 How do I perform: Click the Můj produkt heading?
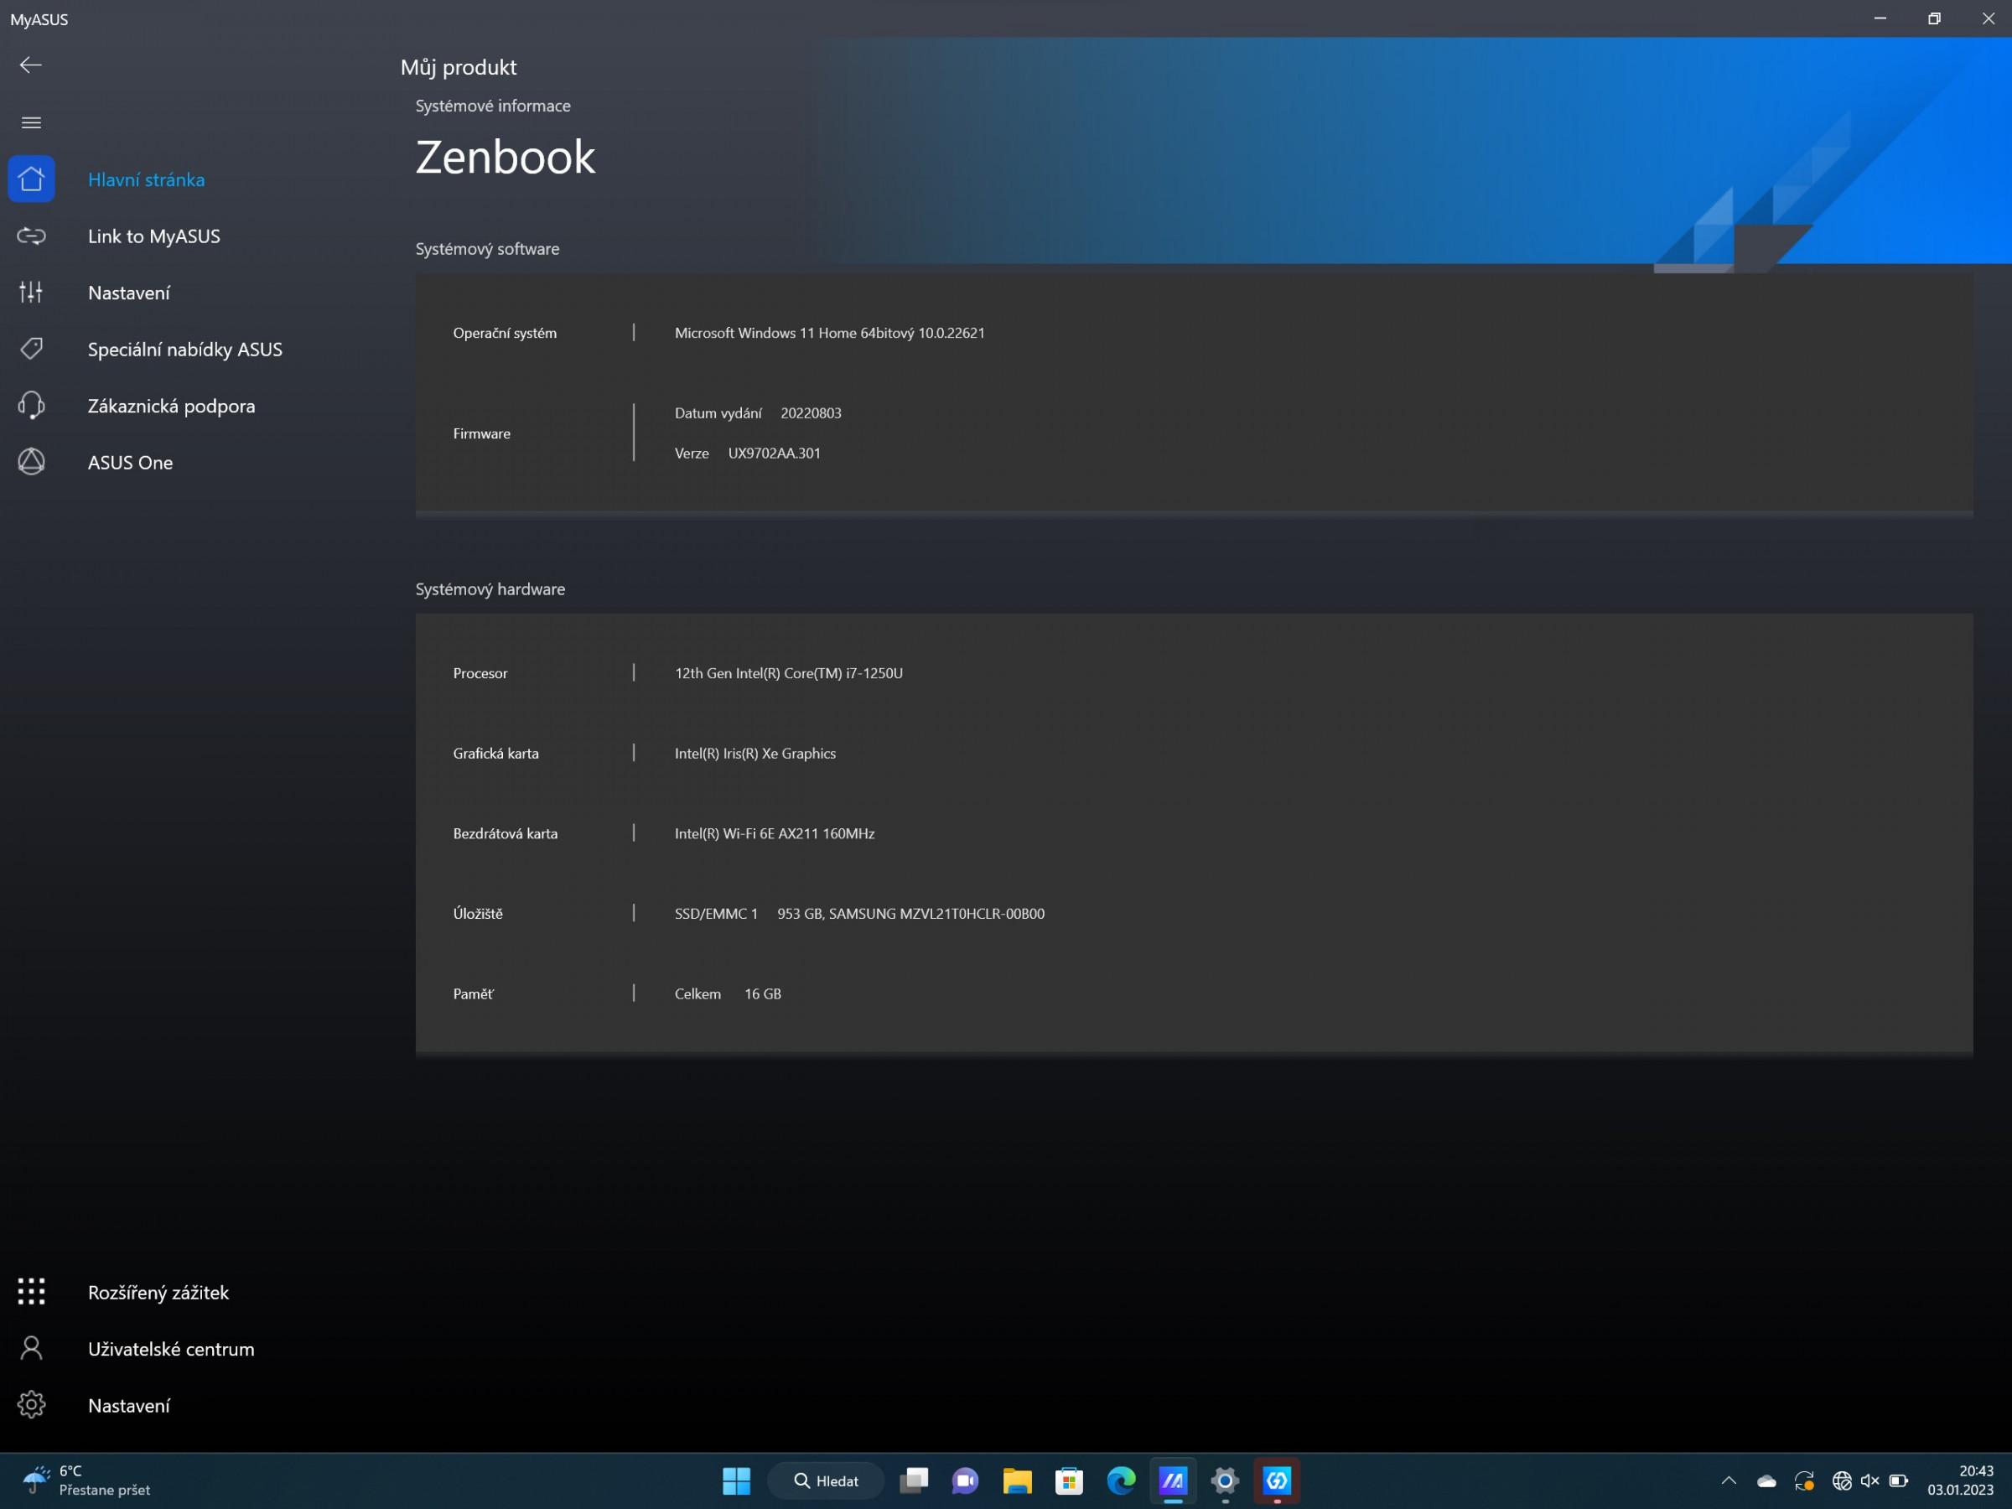click(459, 67)
